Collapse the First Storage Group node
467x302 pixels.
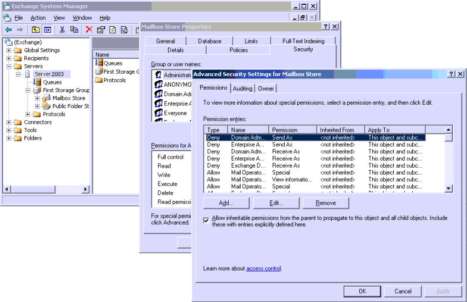[28, 90]
